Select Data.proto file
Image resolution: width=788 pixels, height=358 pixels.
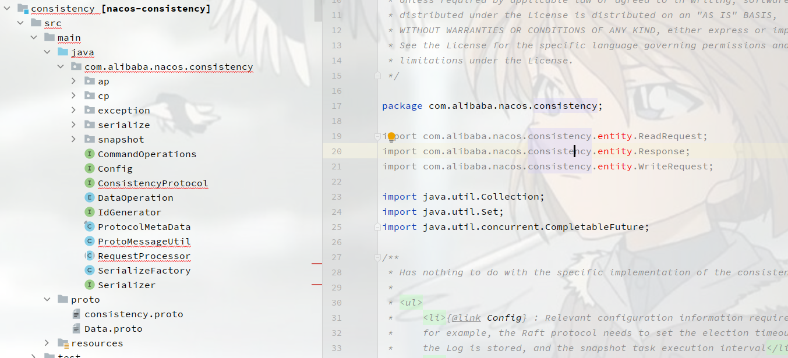coord(114,329)
